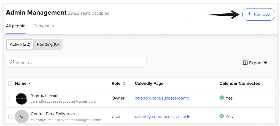
Task: Tick the select-all checkbox beside Name
Action: point(10,83)
